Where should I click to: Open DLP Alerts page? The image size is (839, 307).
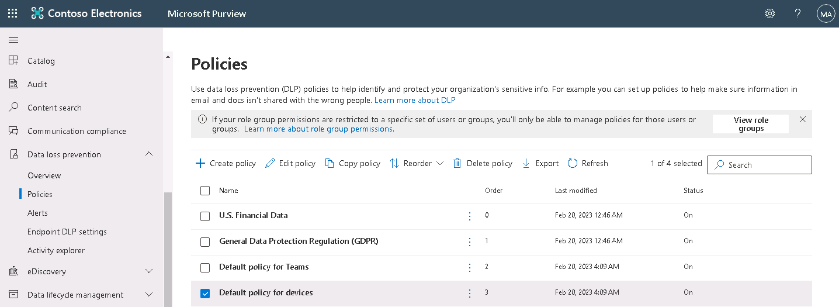(x=37, y=213)
